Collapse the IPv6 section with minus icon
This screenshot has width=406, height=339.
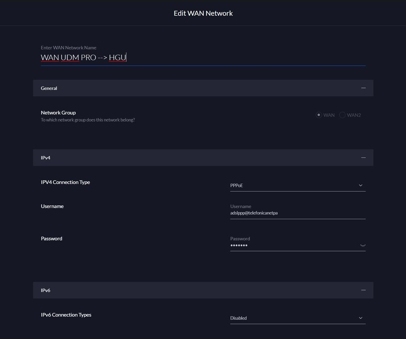click(x=363, y=290)
